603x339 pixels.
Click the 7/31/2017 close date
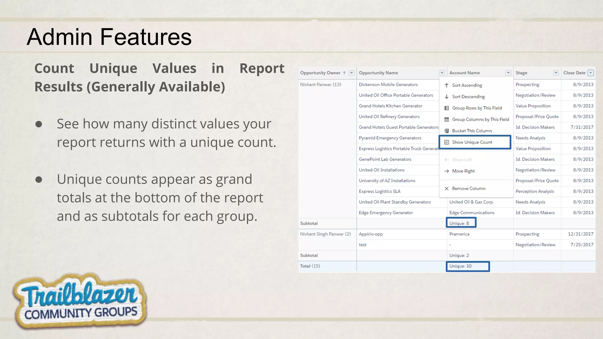(x=582, y=127)
